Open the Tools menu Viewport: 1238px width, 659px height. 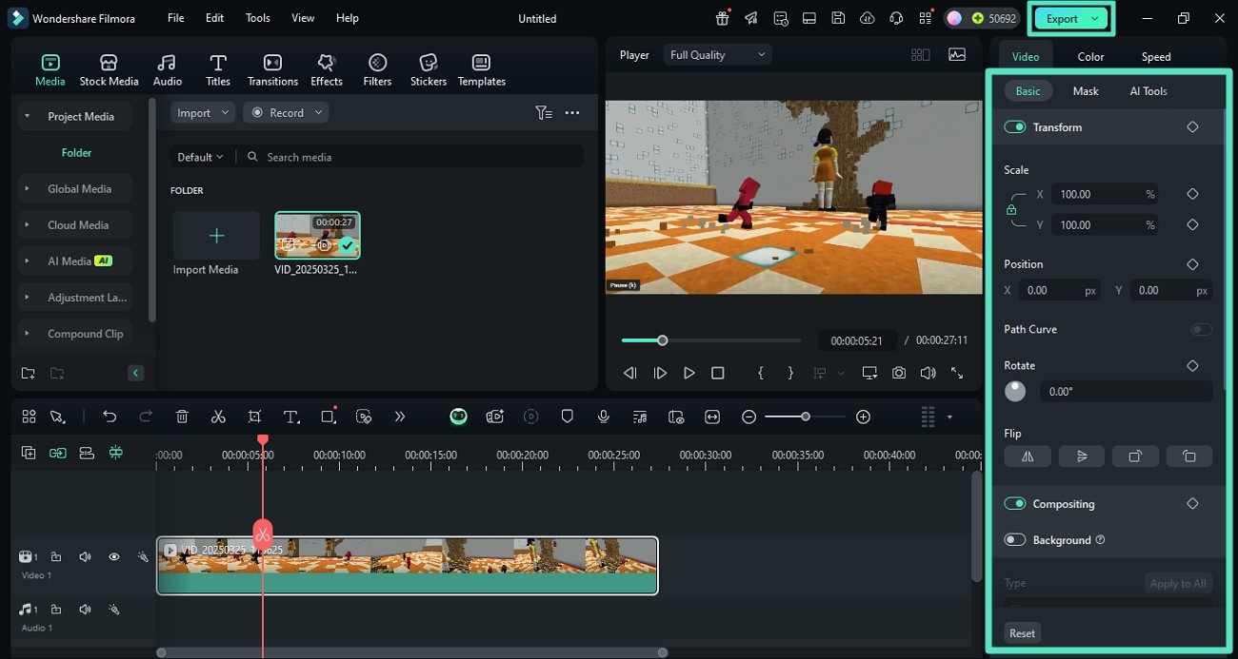257,18
